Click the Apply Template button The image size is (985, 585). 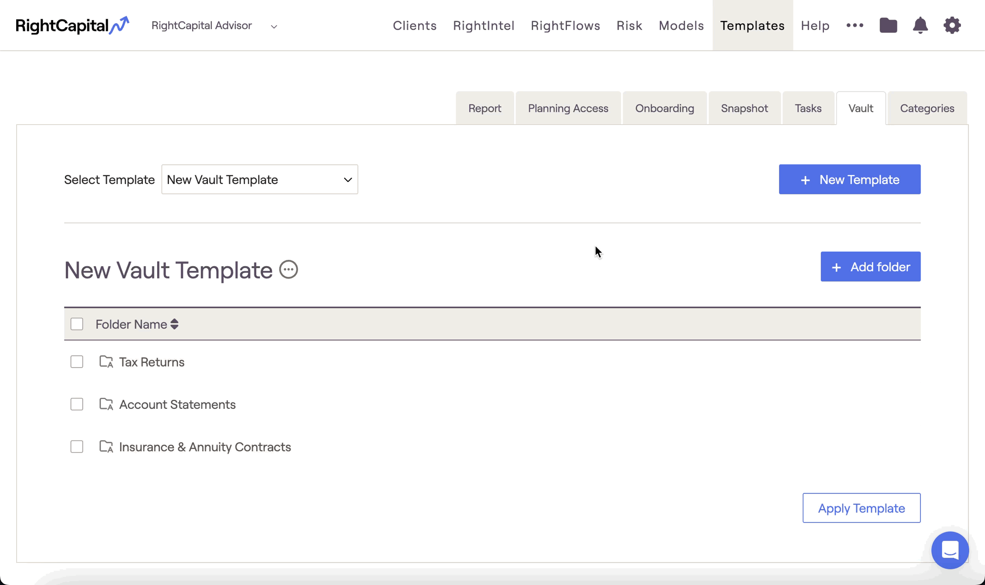click(x=861, y=508)
